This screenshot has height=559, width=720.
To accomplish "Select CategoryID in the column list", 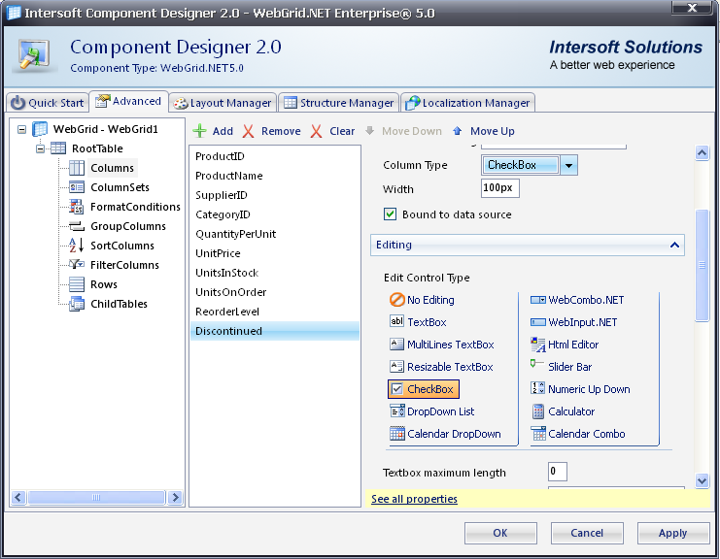I will click(x=275, y=214).
